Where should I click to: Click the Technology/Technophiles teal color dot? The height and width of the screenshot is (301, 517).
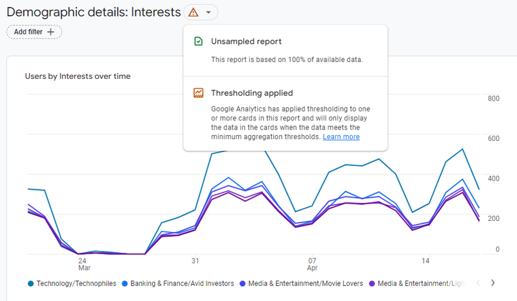(30, 283)
